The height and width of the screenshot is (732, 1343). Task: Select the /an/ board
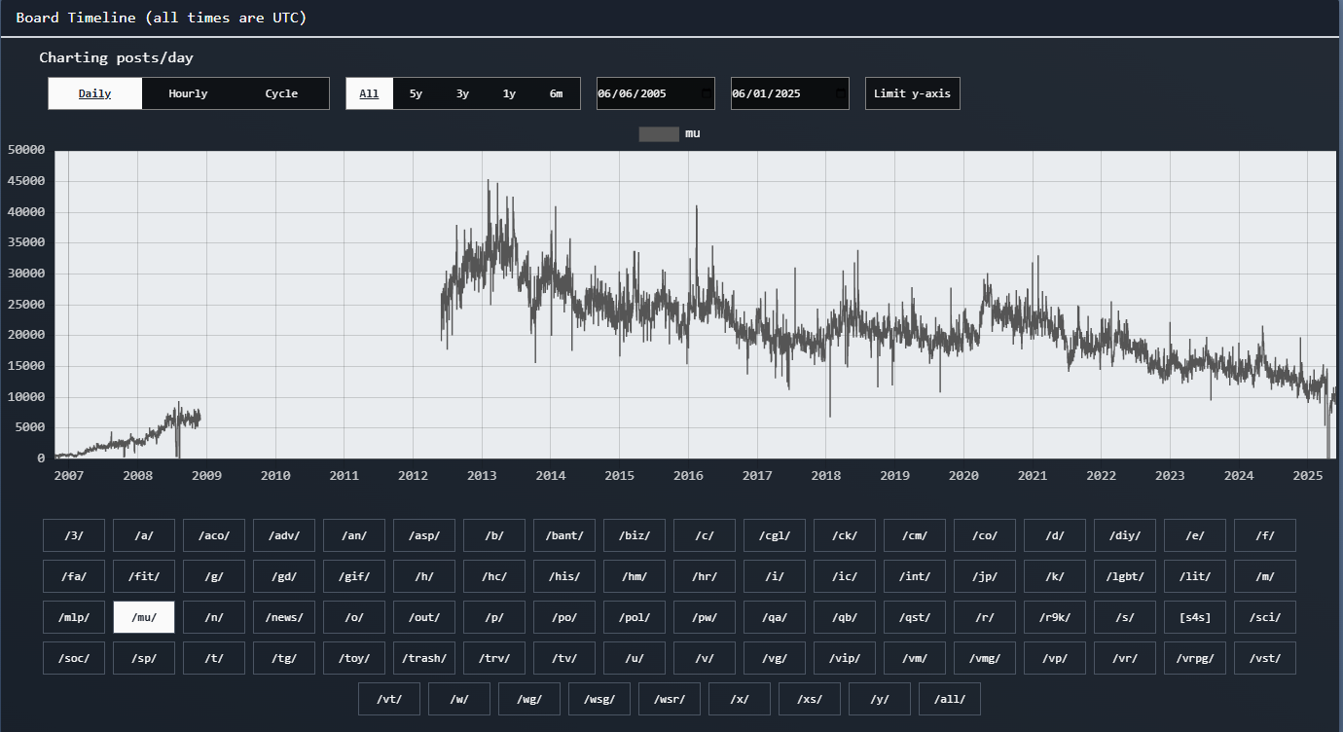click(x=354, y=535)
